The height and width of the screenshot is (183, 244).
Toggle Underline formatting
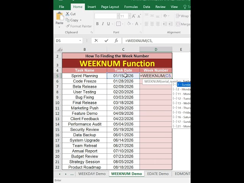(x=108, y=24)
